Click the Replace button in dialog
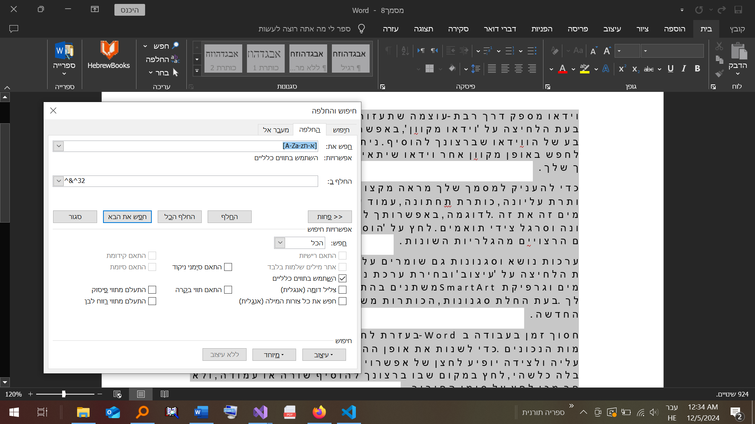This screenshot has height=424, width=755. pos(230,217)
